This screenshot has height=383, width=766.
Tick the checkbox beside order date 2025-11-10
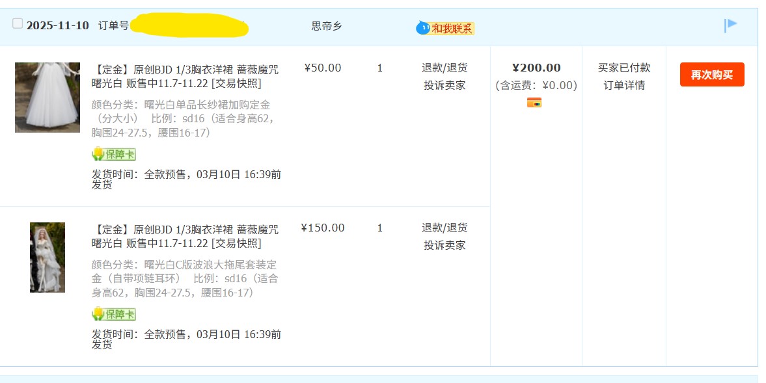click(x=18, y=24)
